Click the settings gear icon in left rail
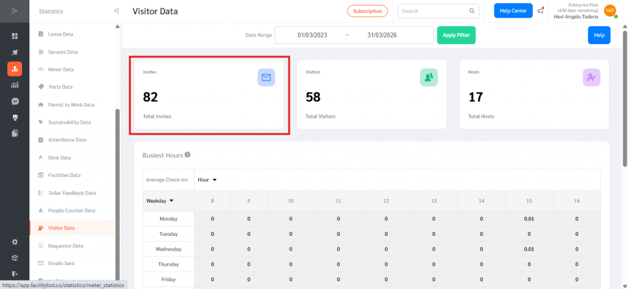The height and width of the screenshot is (289, 628). [15, 242]
